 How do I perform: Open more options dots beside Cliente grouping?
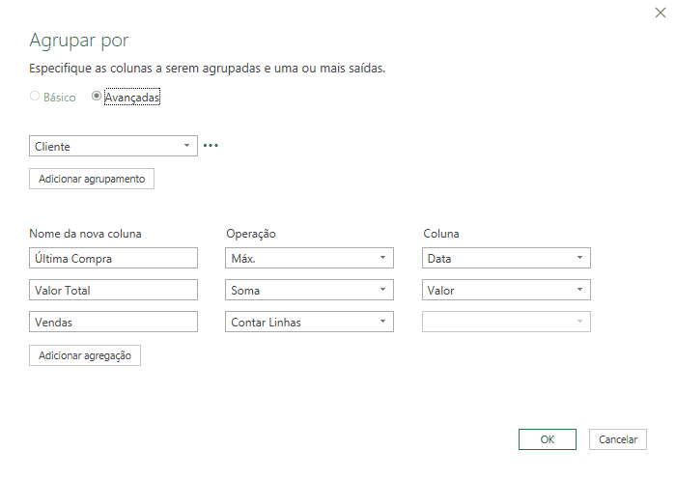(211, 146)
